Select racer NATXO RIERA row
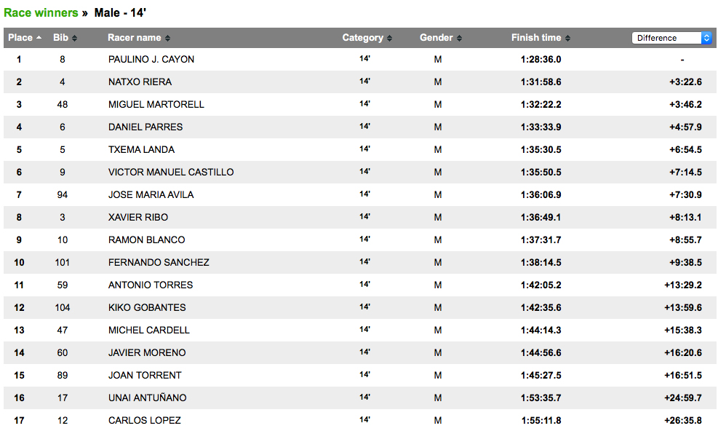Screen dimensions: 718x431 coord(360,82)
